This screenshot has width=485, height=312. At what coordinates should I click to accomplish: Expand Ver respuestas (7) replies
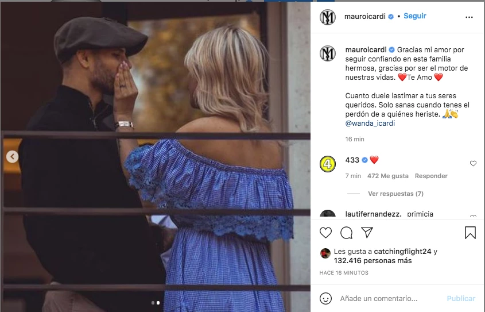pos(395,194)
